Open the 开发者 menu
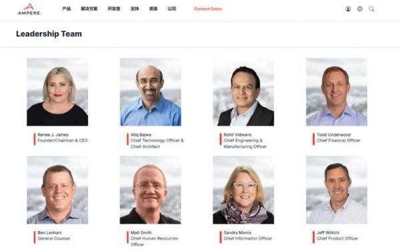The image size is (400, 251). (114, 9)
